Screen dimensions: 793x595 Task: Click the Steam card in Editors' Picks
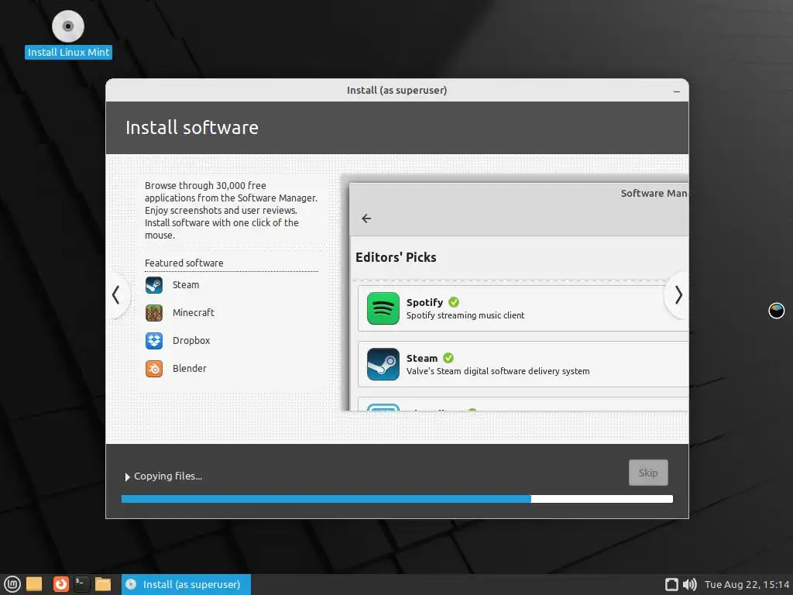[523, 364]
